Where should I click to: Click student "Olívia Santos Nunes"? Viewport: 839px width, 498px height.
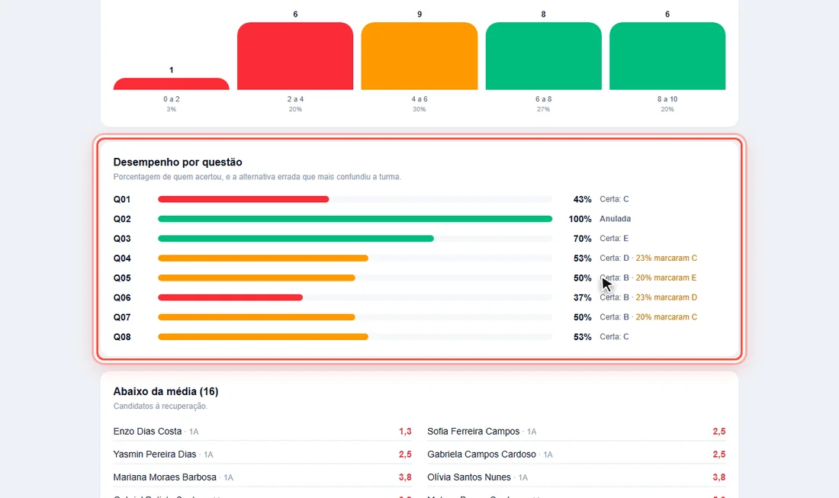469,477
